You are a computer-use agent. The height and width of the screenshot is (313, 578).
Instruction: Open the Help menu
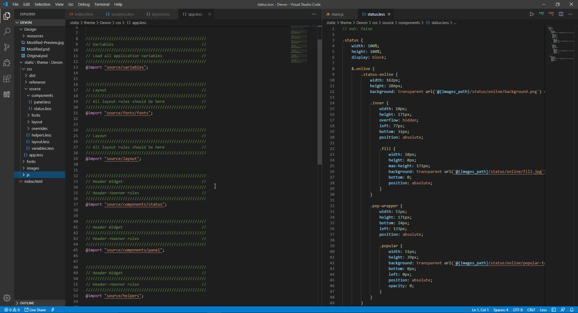coord(118,4)
